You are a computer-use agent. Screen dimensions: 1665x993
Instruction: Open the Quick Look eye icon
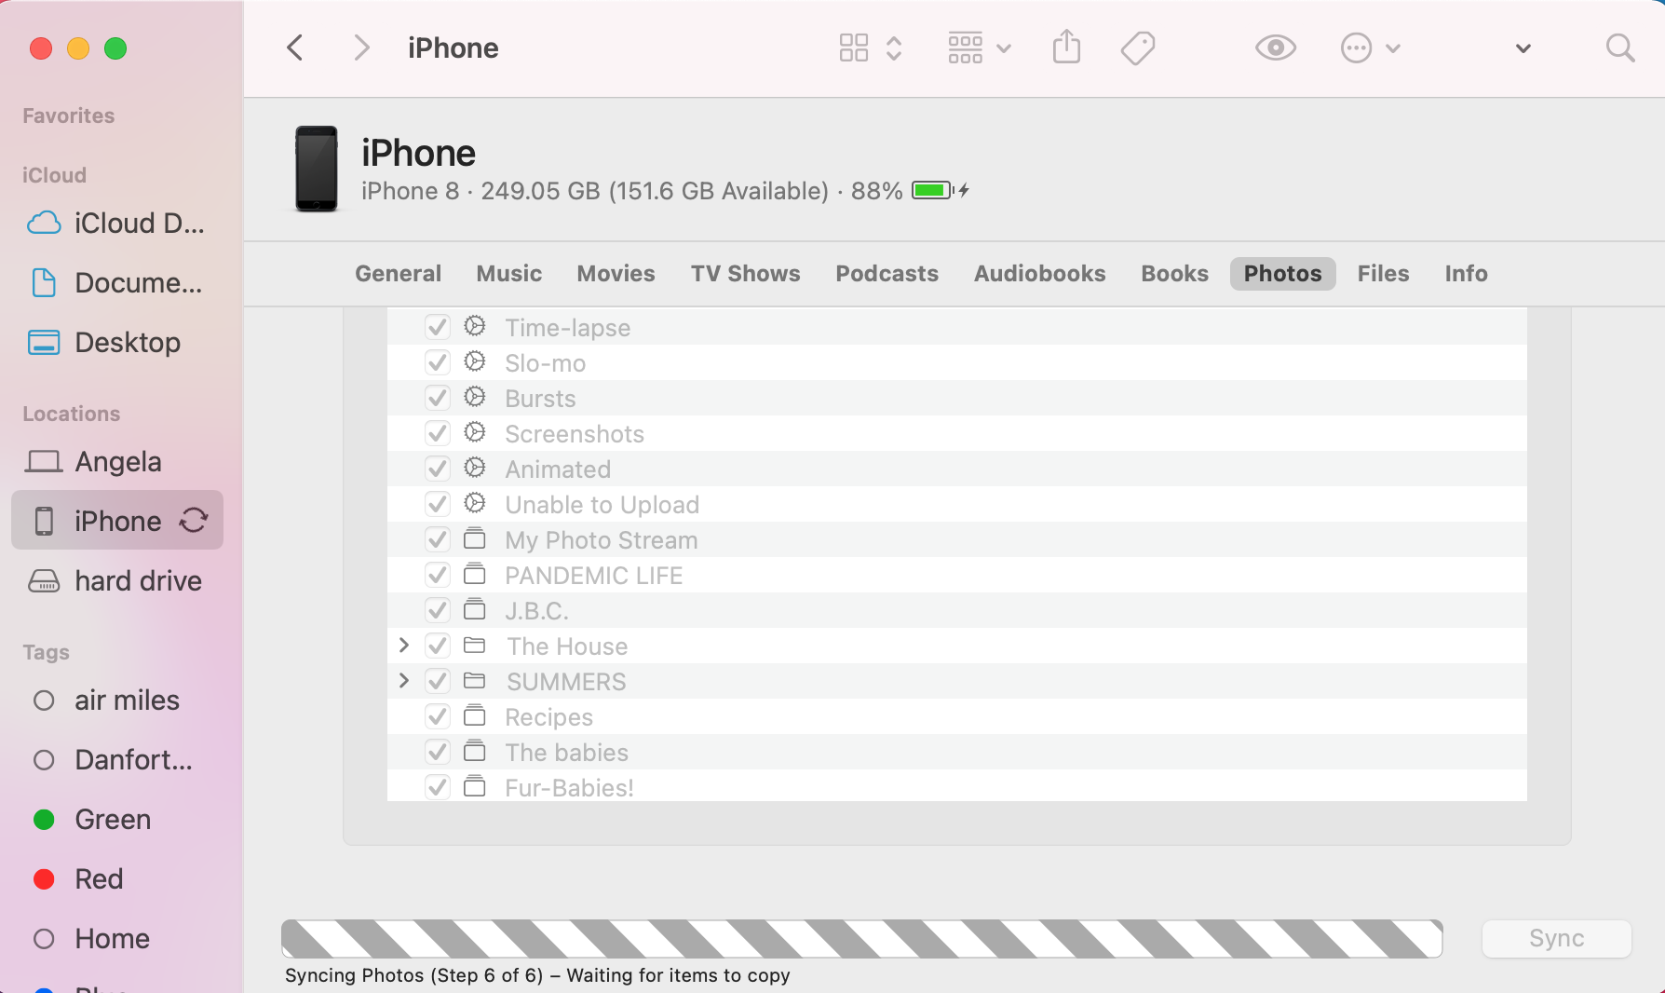coord(1276,48)
